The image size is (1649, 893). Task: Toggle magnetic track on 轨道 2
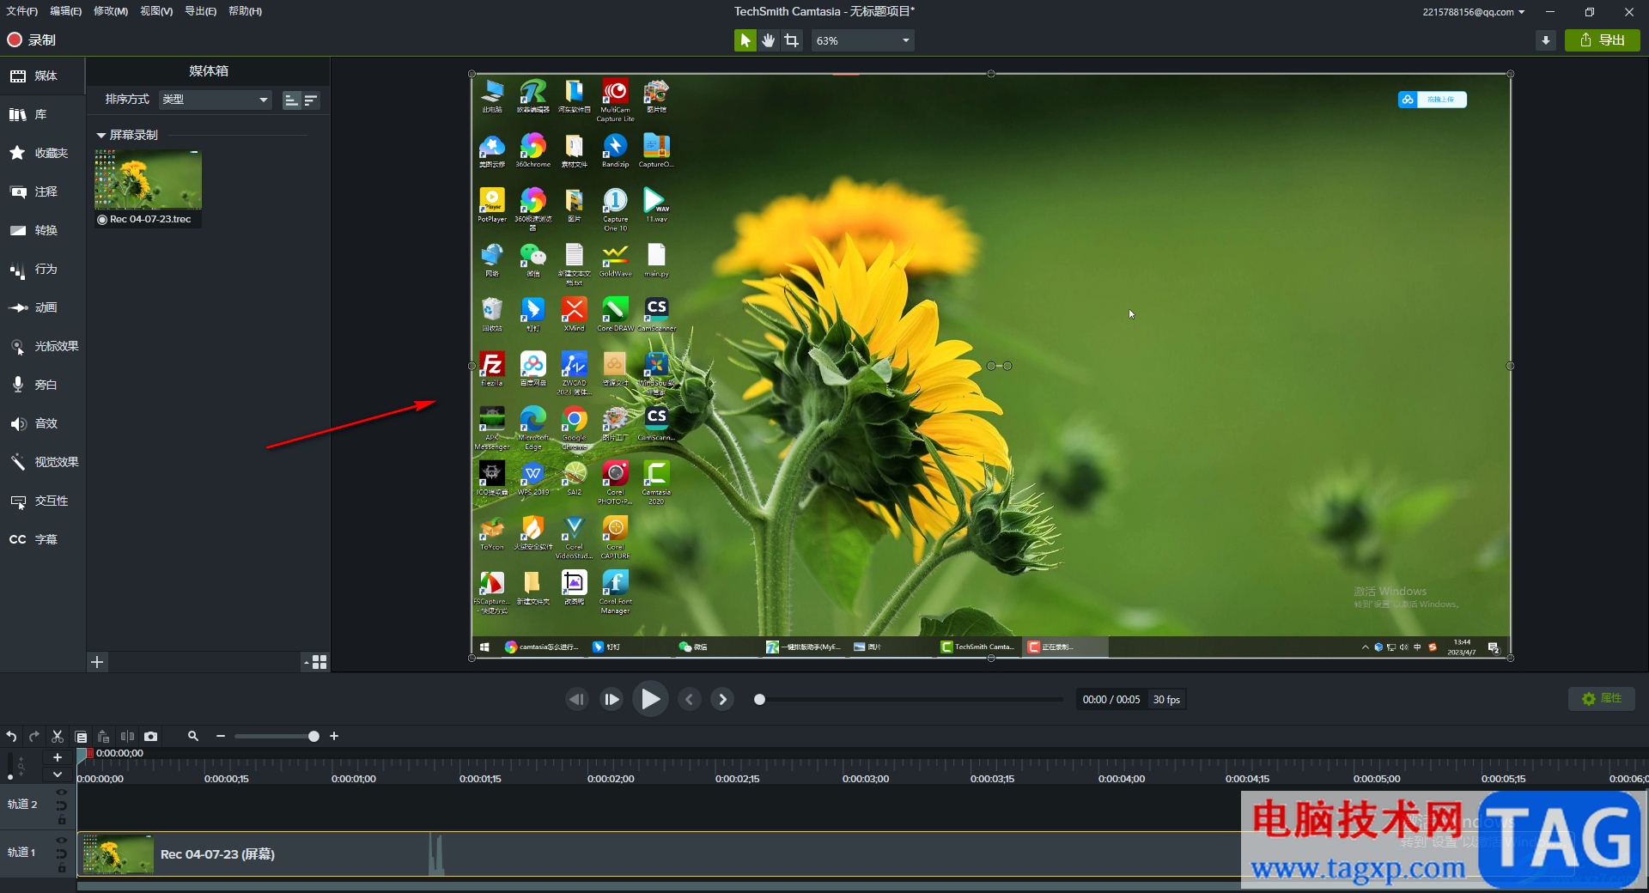[61, 805]
